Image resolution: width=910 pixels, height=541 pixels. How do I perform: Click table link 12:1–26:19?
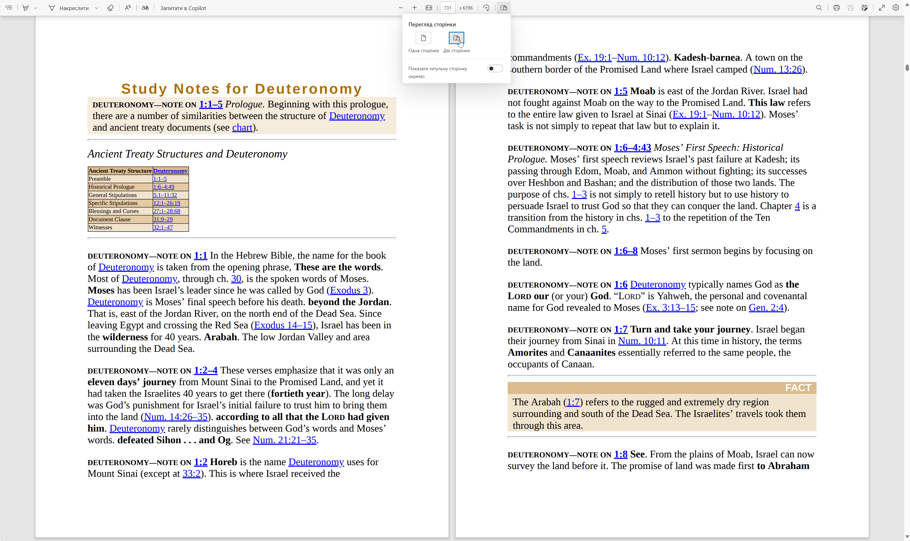[166, 203]
